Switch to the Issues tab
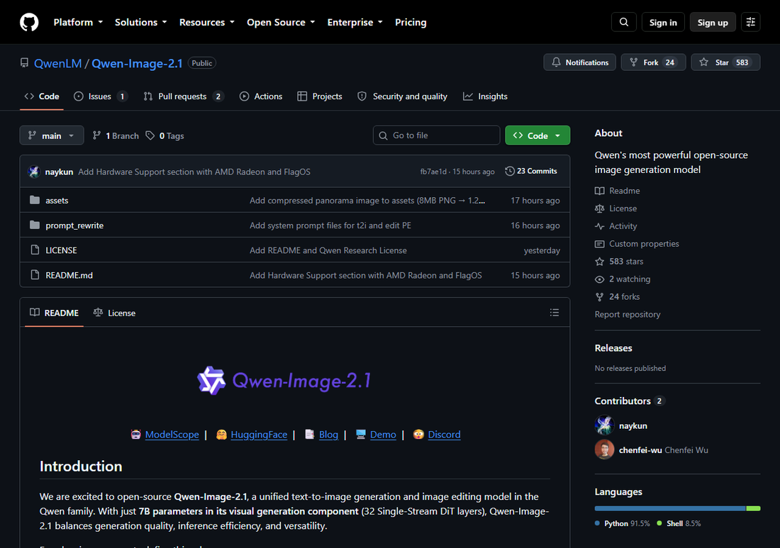 click(101, 96)
